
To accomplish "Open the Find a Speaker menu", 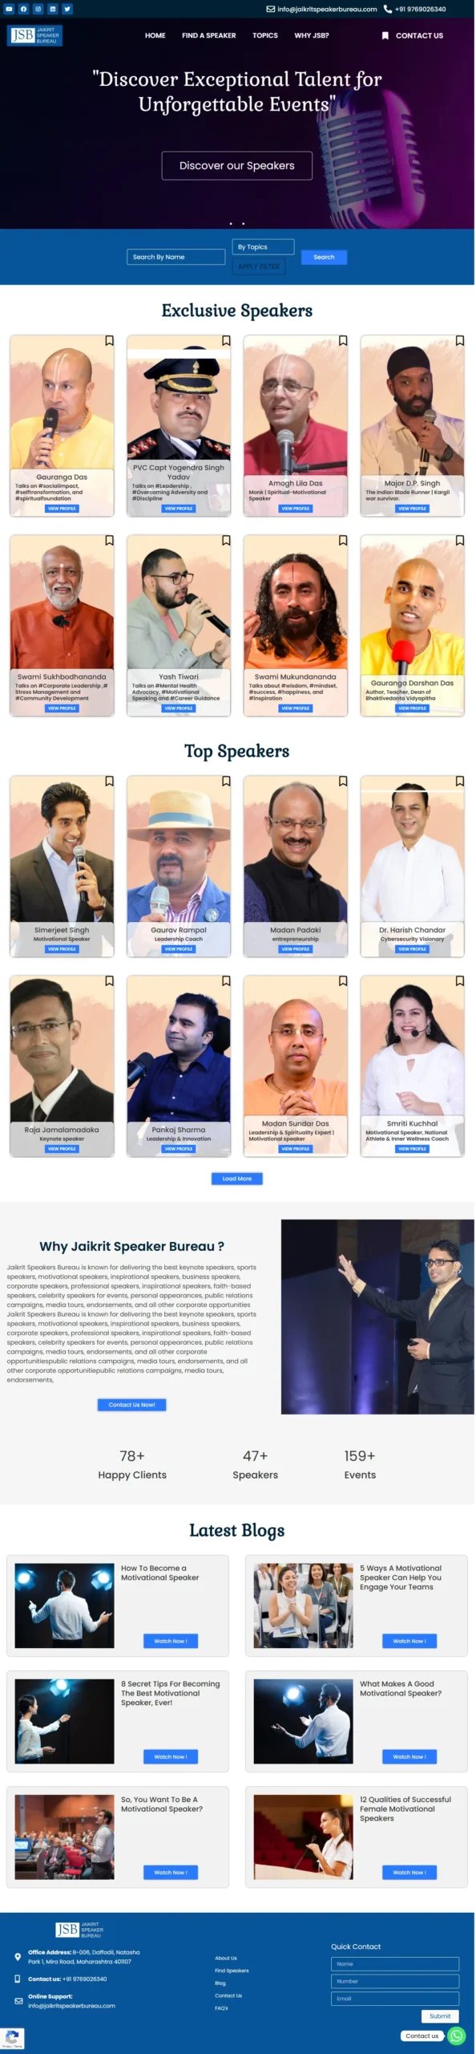I will coord(208,35).
